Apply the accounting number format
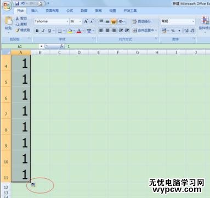Screen dimensions: 210x198 [164, 31]
